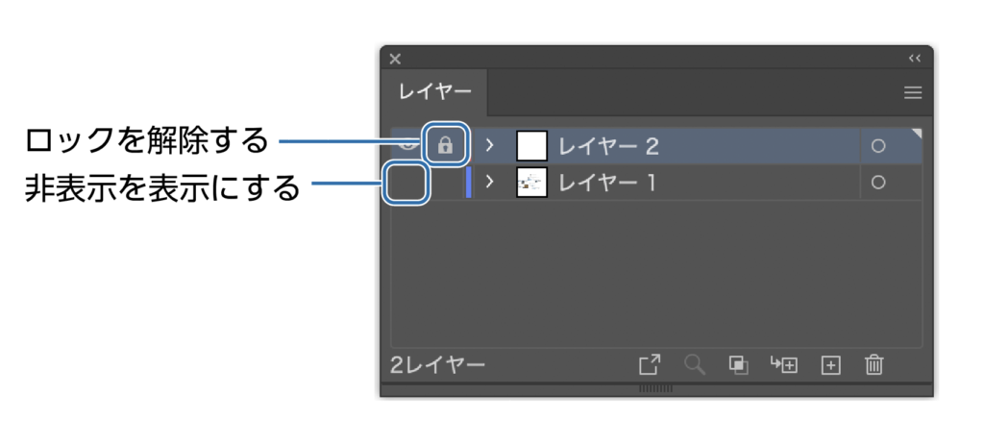This screenshot has width=984, height=444.
Task: Collapse panel with double arrow icon
Action: 915,59
